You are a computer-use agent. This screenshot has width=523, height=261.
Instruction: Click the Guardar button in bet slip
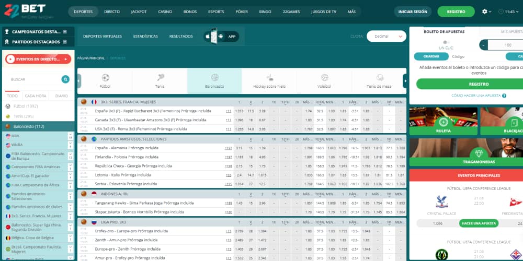click(x=431, y=56)
